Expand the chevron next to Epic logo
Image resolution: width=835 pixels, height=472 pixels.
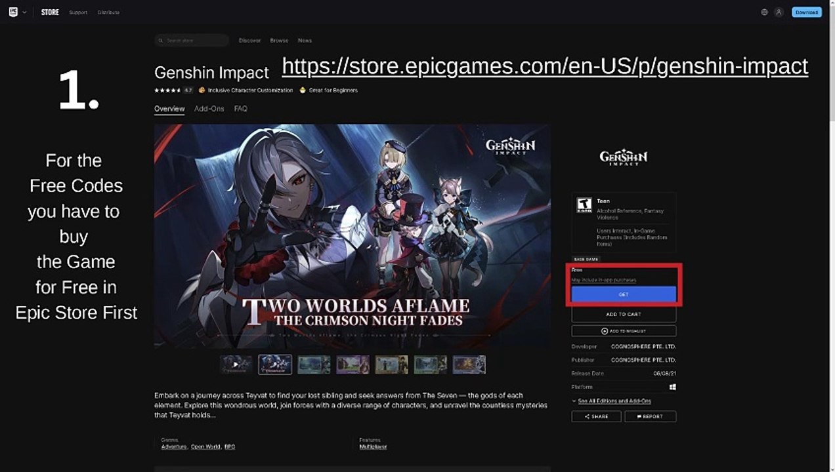click(25, 12)
